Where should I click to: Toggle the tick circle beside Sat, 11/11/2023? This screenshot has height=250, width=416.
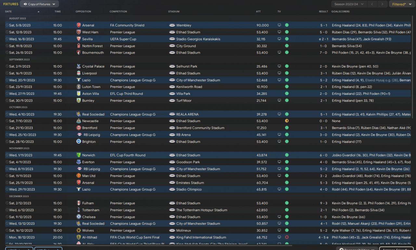click(7, 176)
